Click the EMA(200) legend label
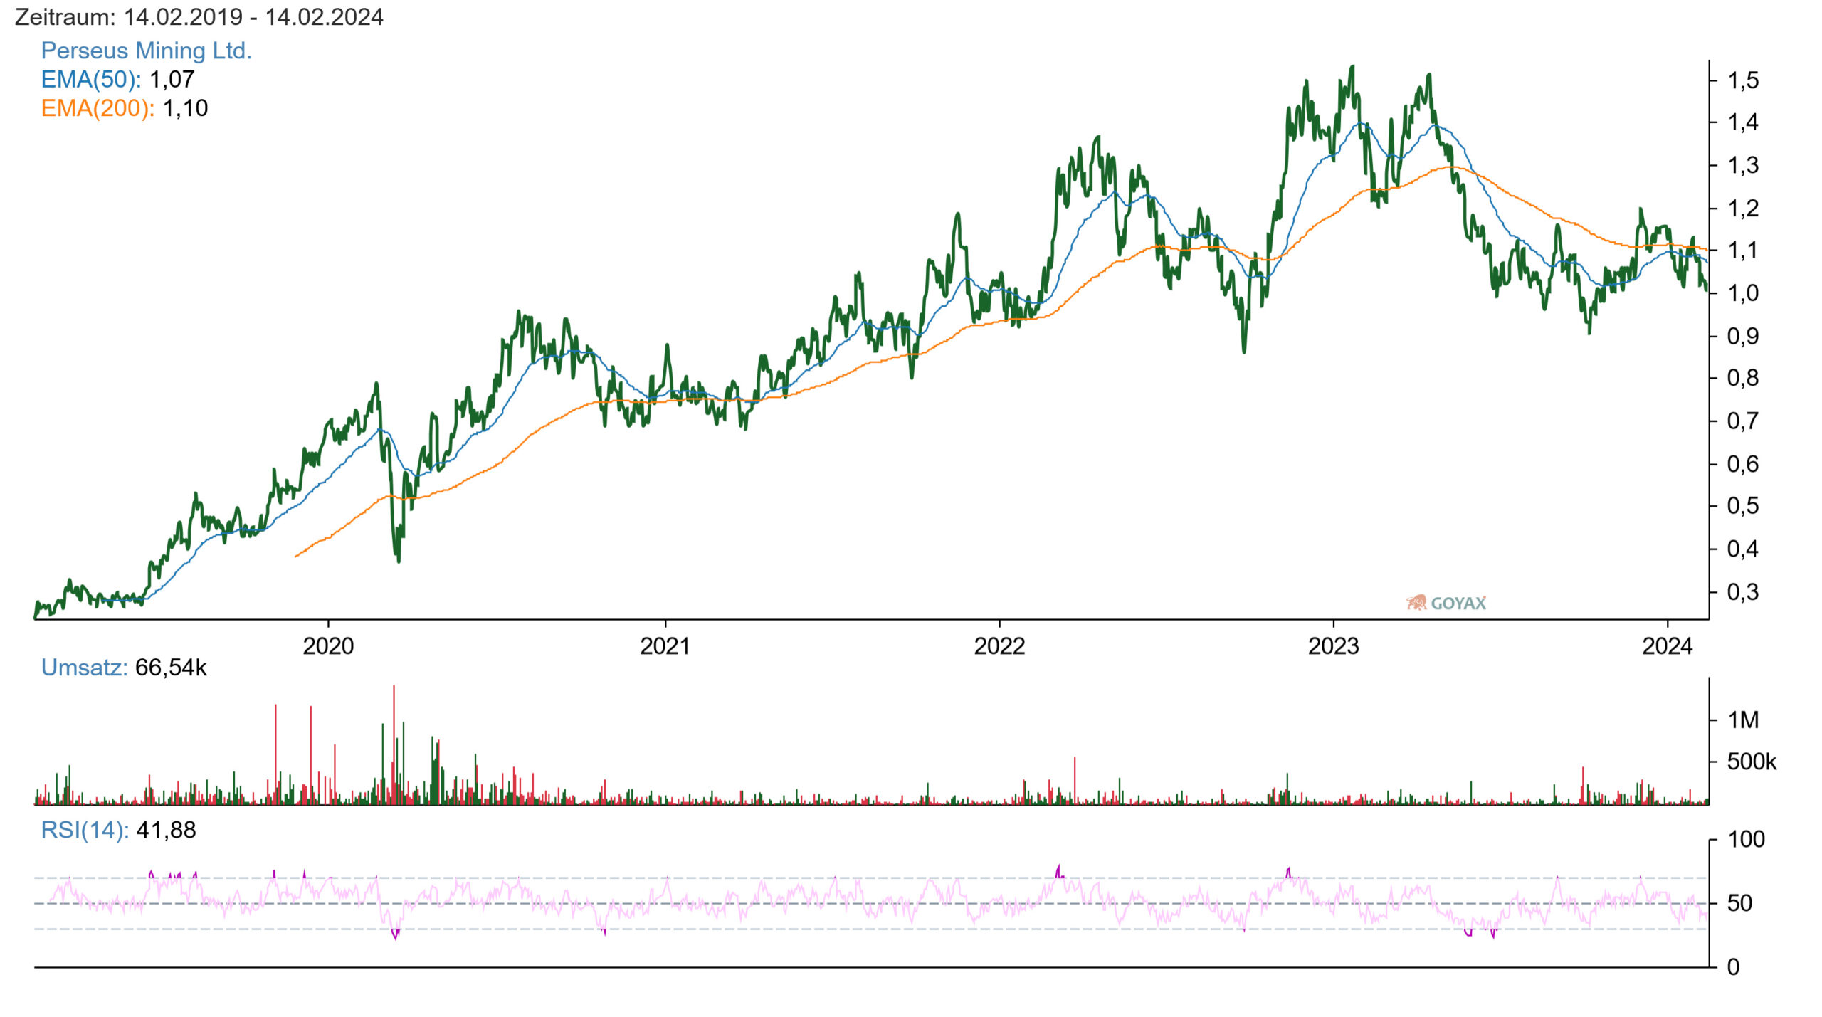Image resolution: width=1822 pixels, height=1017 pixels. click(98, 108)
